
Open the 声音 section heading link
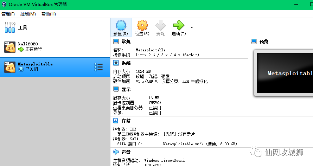(x=126, y=152)
